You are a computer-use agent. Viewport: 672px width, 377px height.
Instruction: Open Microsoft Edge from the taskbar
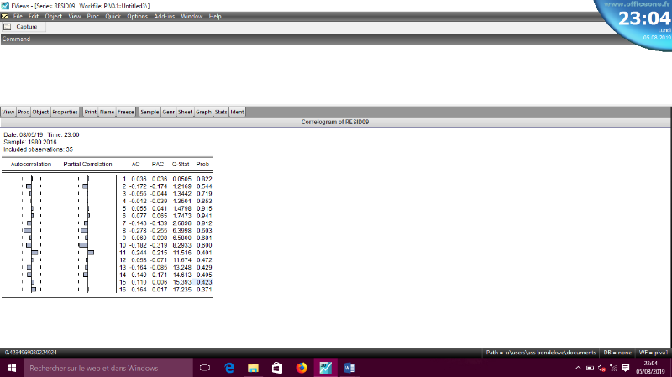click(x=228, y=368)
